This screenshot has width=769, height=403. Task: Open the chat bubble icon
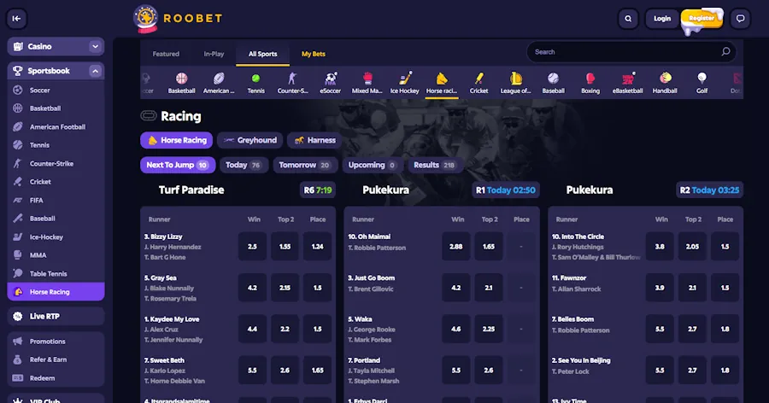point(740,19)
